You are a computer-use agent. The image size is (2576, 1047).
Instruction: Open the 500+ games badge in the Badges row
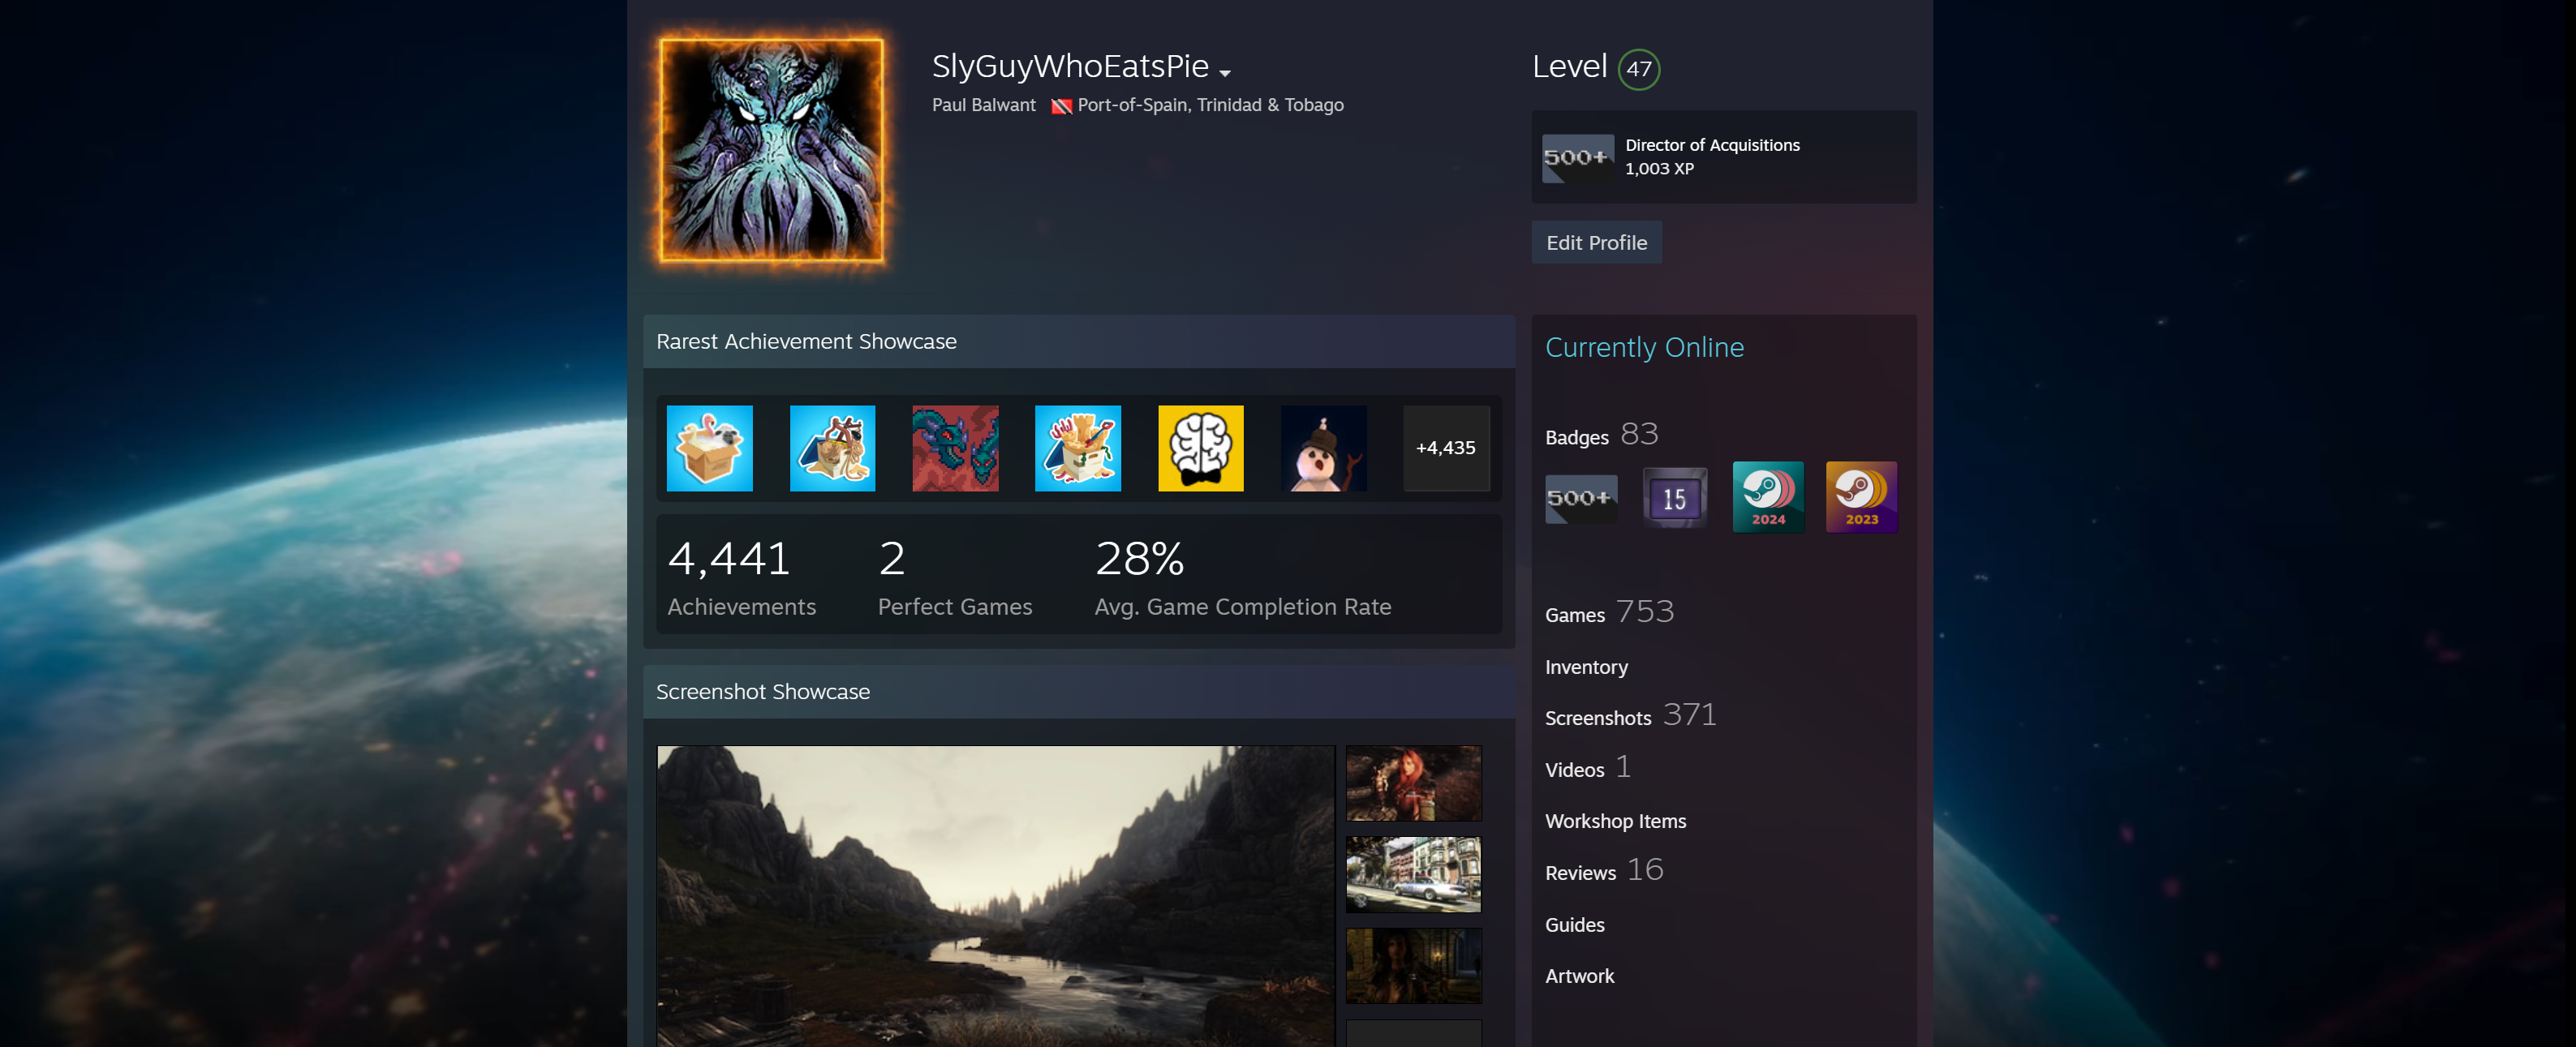point(1580,497)
